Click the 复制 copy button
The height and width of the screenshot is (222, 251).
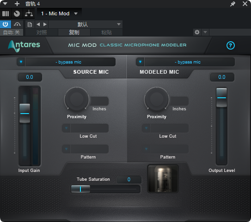tap(74, 32)
